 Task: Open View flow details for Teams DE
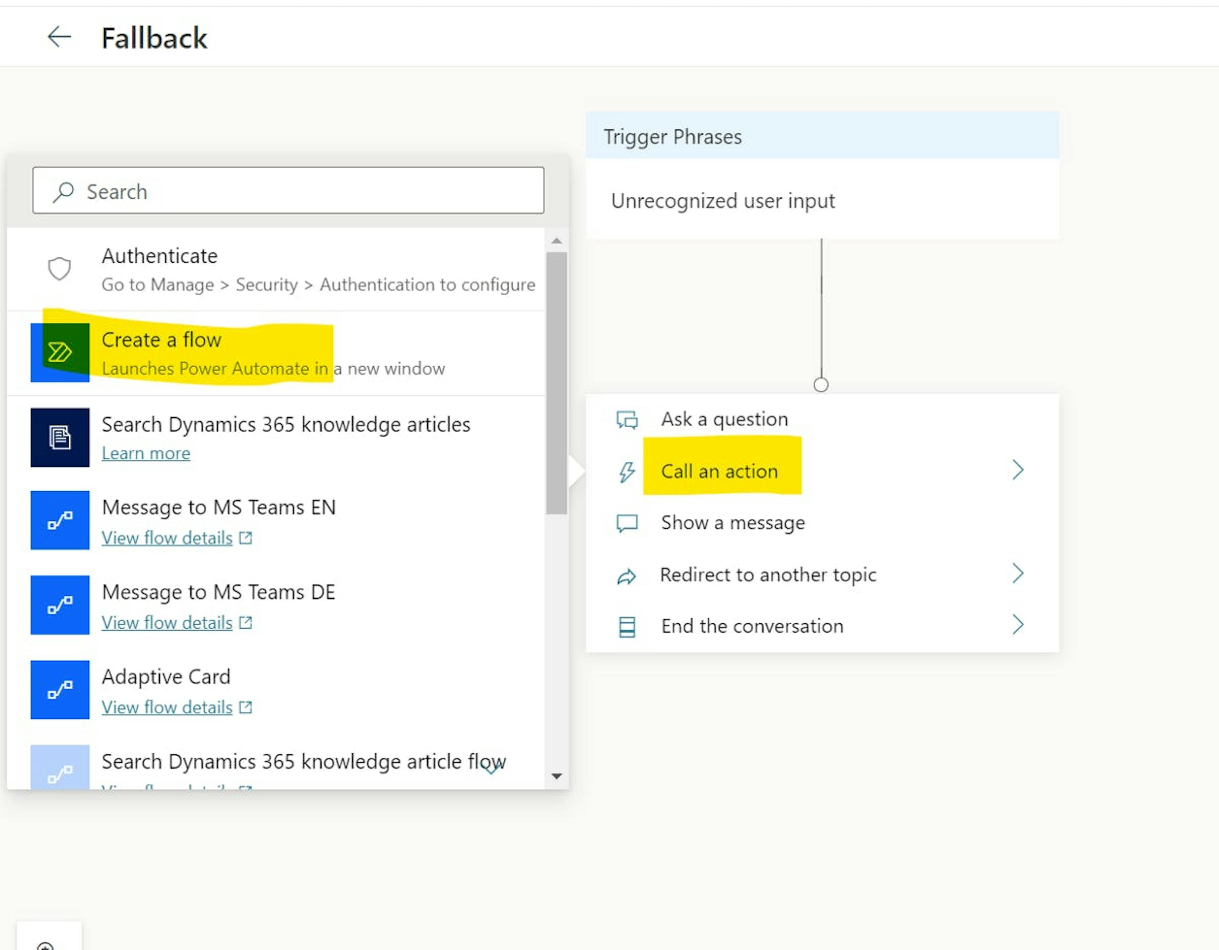(x=167, y=623)
